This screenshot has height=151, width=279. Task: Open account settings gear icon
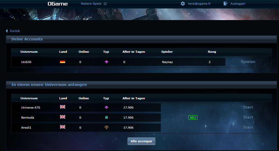[183, 4]
